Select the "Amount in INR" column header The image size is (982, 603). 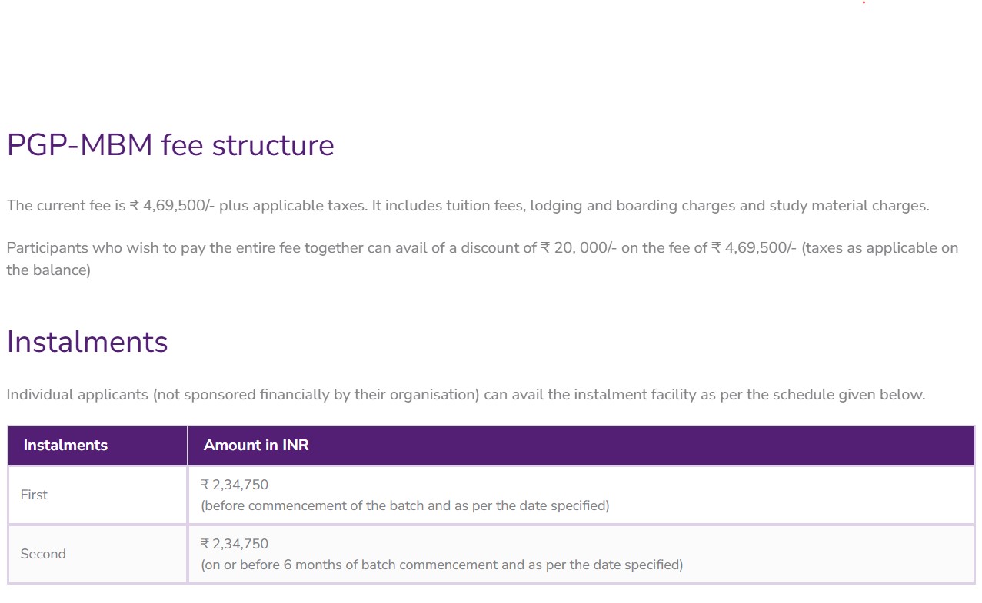click(256, 446)
